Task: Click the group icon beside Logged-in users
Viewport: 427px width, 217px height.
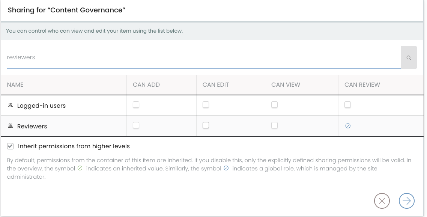Action: (11, 105)
